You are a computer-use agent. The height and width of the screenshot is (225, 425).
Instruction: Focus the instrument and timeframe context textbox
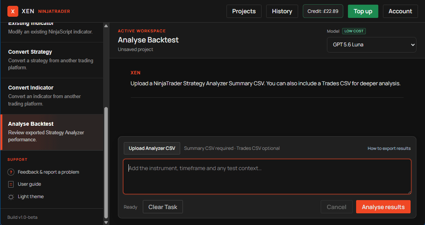click(267, 176)
